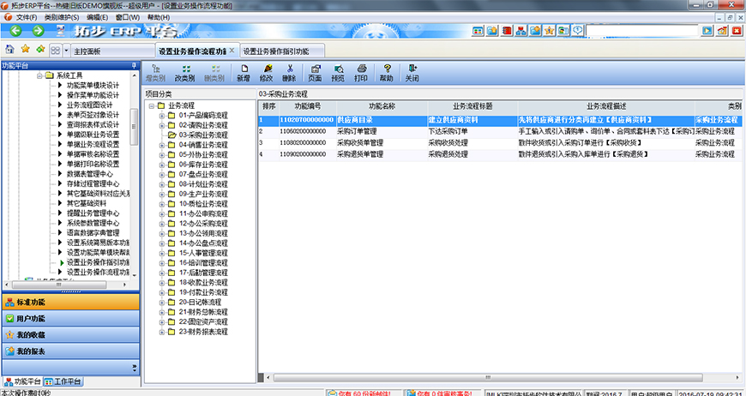
Task: Click the 预览 (Preview) toolbar icon
Action: pyautogui.click(x=338, y=72)
